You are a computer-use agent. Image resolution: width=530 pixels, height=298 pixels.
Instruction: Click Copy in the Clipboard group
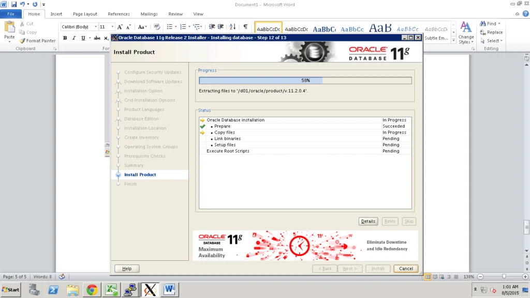[28, 32]
